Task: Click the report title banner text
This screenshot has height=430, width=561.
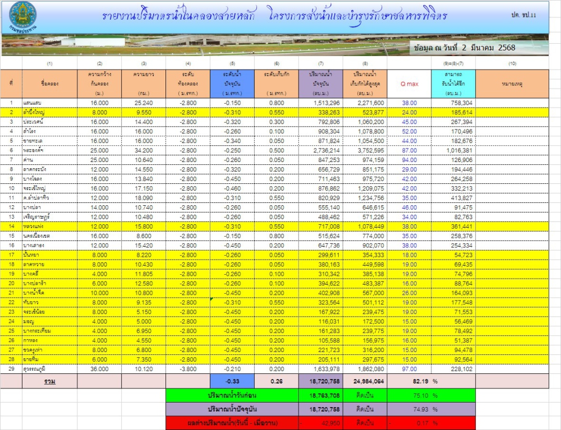Action: tap(274, 16)
